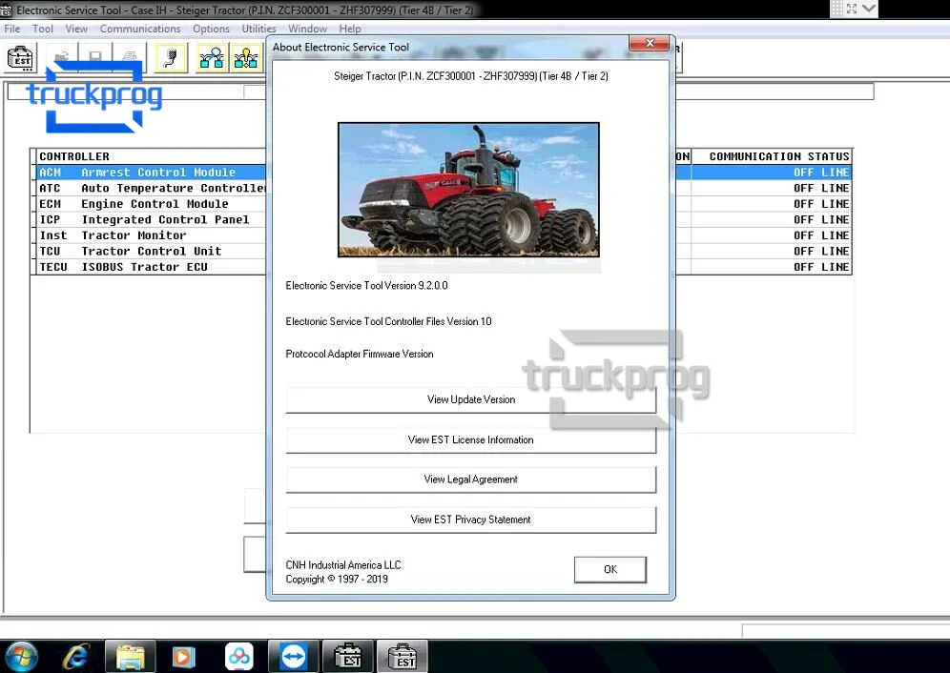Open the Utilities menu
The image size is (950, 673).
tap(258, 29)
